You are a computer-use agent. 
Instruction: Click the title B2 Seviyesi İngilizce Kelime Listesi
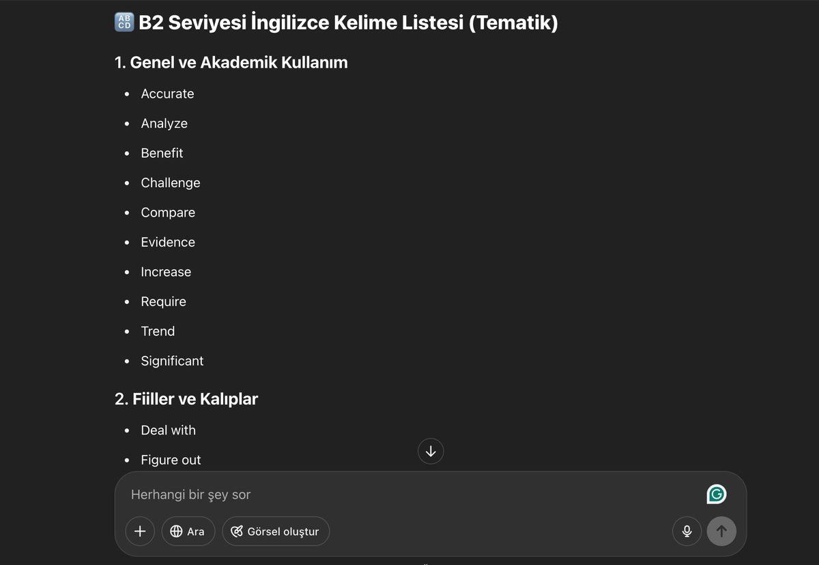click(348, 22)
